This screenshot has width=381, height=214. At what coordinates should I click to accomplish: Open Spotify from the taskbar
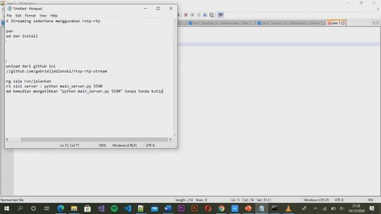pos(114,209)
